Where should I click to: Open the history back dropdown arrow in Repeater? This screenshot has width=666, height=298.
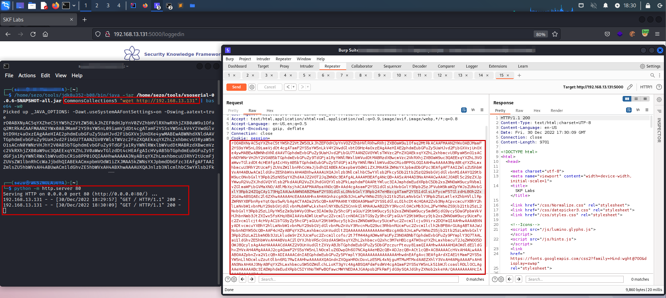click(x=294, y=87)
